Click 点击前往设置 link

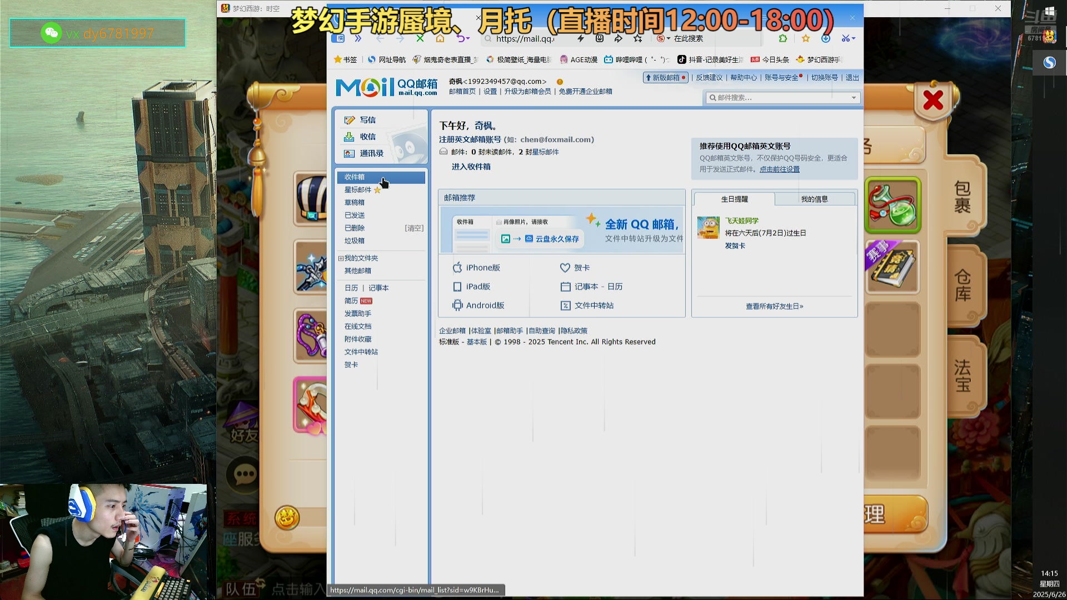780,169
